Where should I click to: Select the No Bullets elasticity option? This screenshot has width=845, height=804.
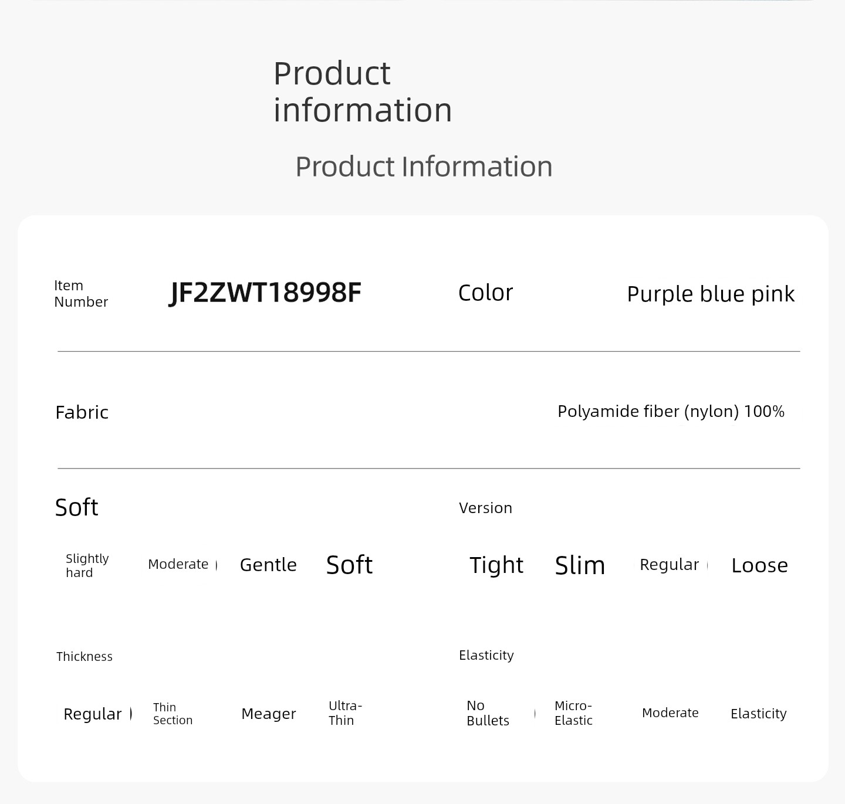[488, 713]
